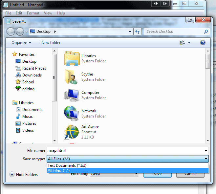
Task: Click the Back navigation arrow
Action: coord(11,32)
